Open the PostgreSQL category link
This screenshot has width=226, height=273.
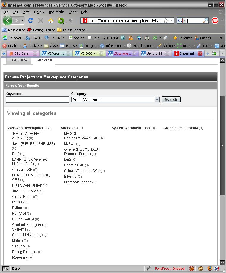click(x=76, y=165)
